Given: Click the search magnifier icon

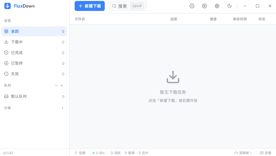Looking at the screenshot, I should (114, 6).
